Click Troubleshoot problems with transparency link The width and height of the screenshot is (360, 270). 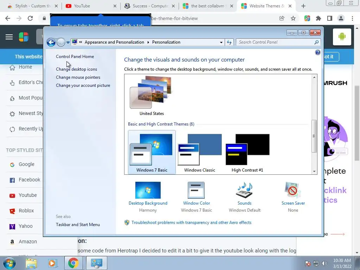point(191,223)
